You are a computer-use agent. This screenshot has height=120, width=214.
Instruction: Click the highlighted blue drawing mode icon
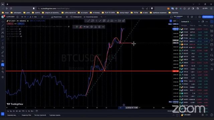[3, 65]
